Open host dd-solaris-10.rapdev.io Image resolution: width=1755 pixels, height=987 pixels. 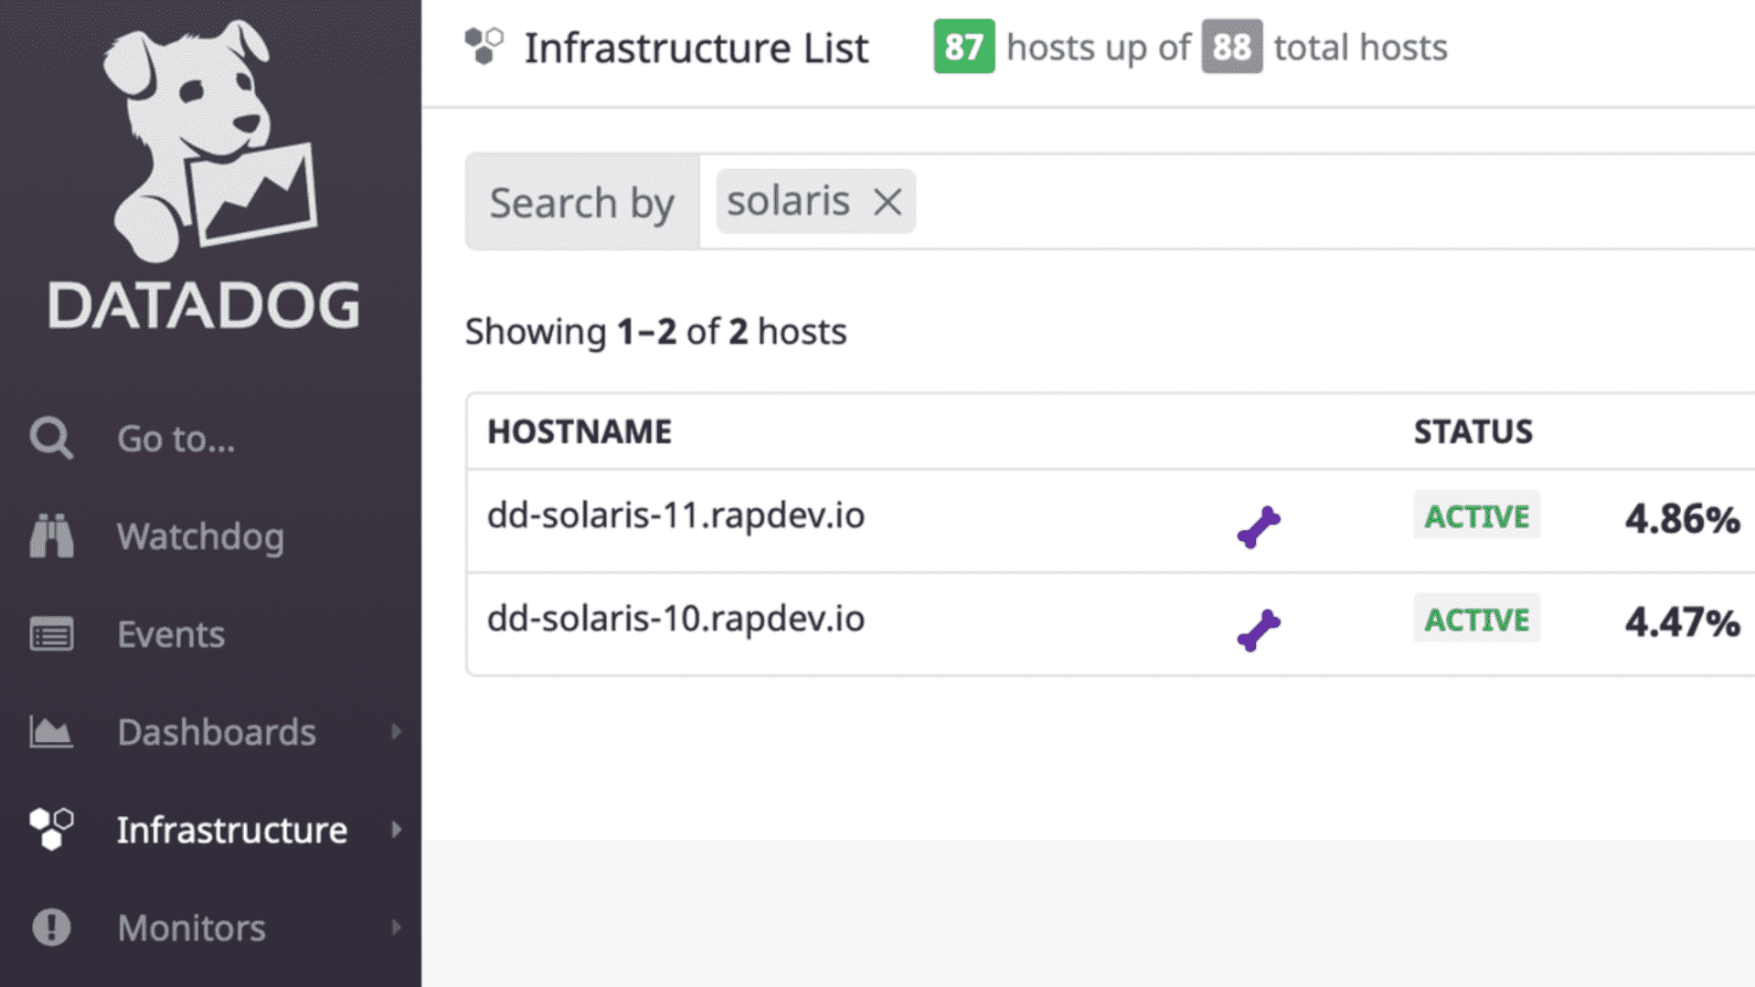click(675, 619)
